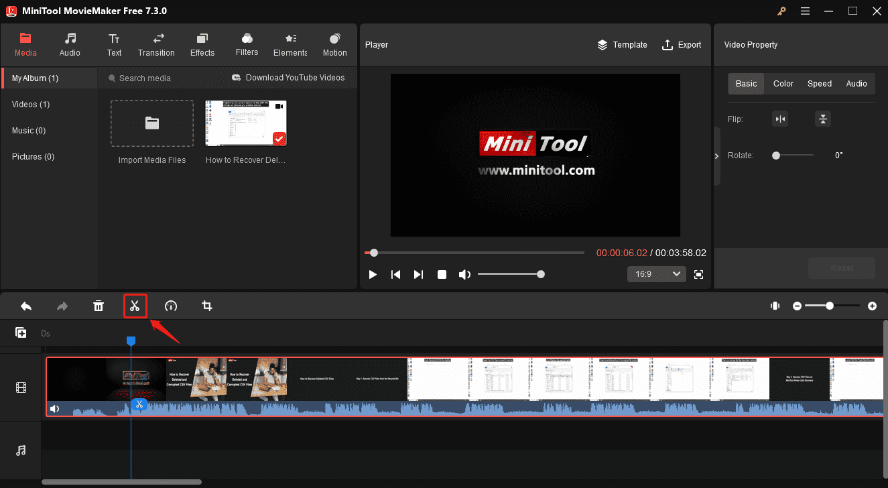The width and height of the screenshot is (888, 488).
Task: Play the video
Action: click(x=373, y=274)
